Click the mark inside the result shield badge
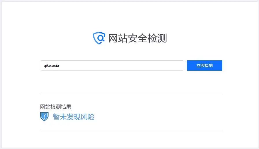 44,116
